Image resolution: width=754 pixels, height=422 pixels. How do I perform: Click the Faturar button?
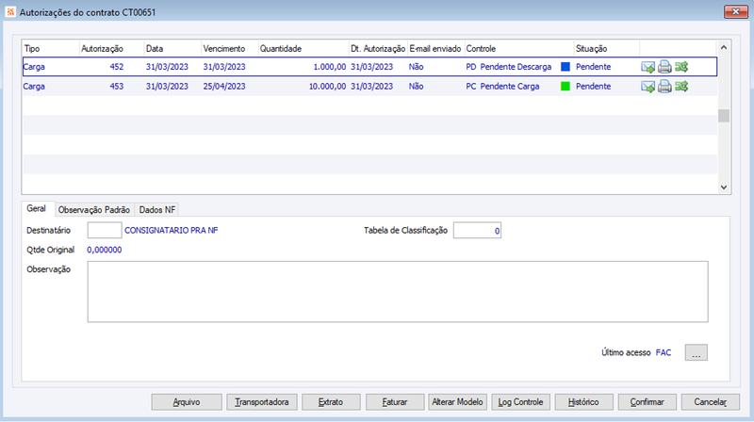[395, 402]
